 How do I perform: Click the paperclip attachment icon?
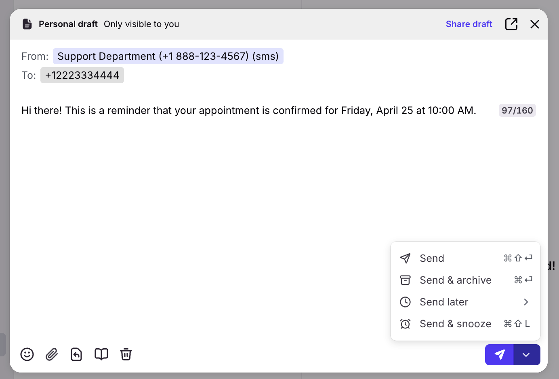[52, 354]
